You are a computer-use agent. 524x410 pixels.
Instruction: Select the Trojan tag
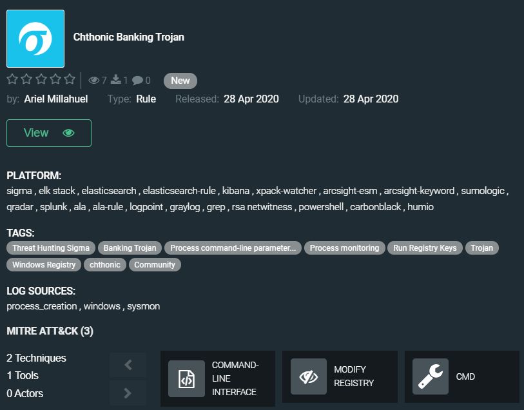click(x=482, y=248)
